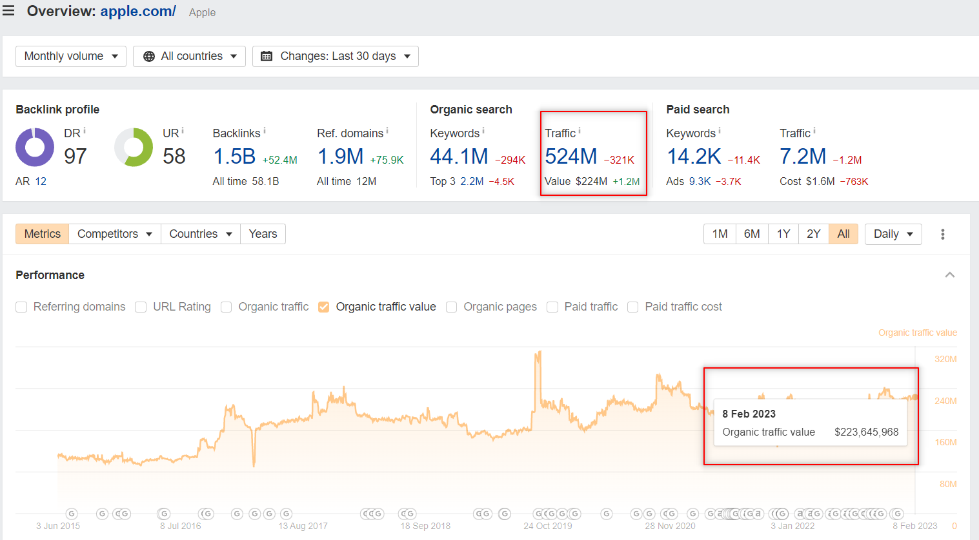The height and width of the screenshot is (540, 979).
Task: Click the +52.4M backlinks change
Action: [x=280, y=160]
